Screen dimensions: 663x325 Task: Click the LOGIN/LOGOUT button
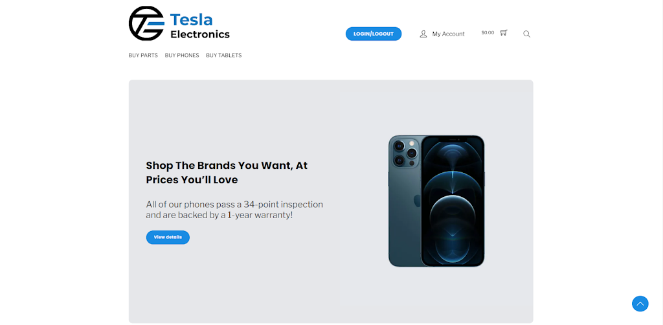(x=374, y=34)
